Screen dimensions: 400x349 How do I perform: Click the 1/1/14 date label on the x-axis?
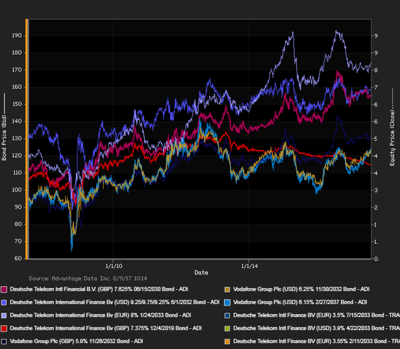pos(249,266)
